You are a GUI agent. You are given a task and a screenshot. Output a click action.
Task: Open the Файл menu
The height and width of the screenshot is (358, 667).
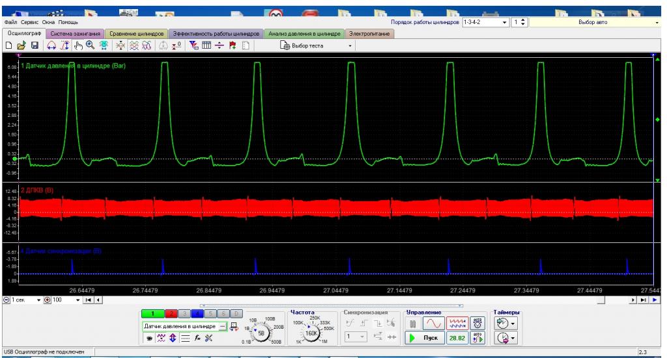coord(10,22)
